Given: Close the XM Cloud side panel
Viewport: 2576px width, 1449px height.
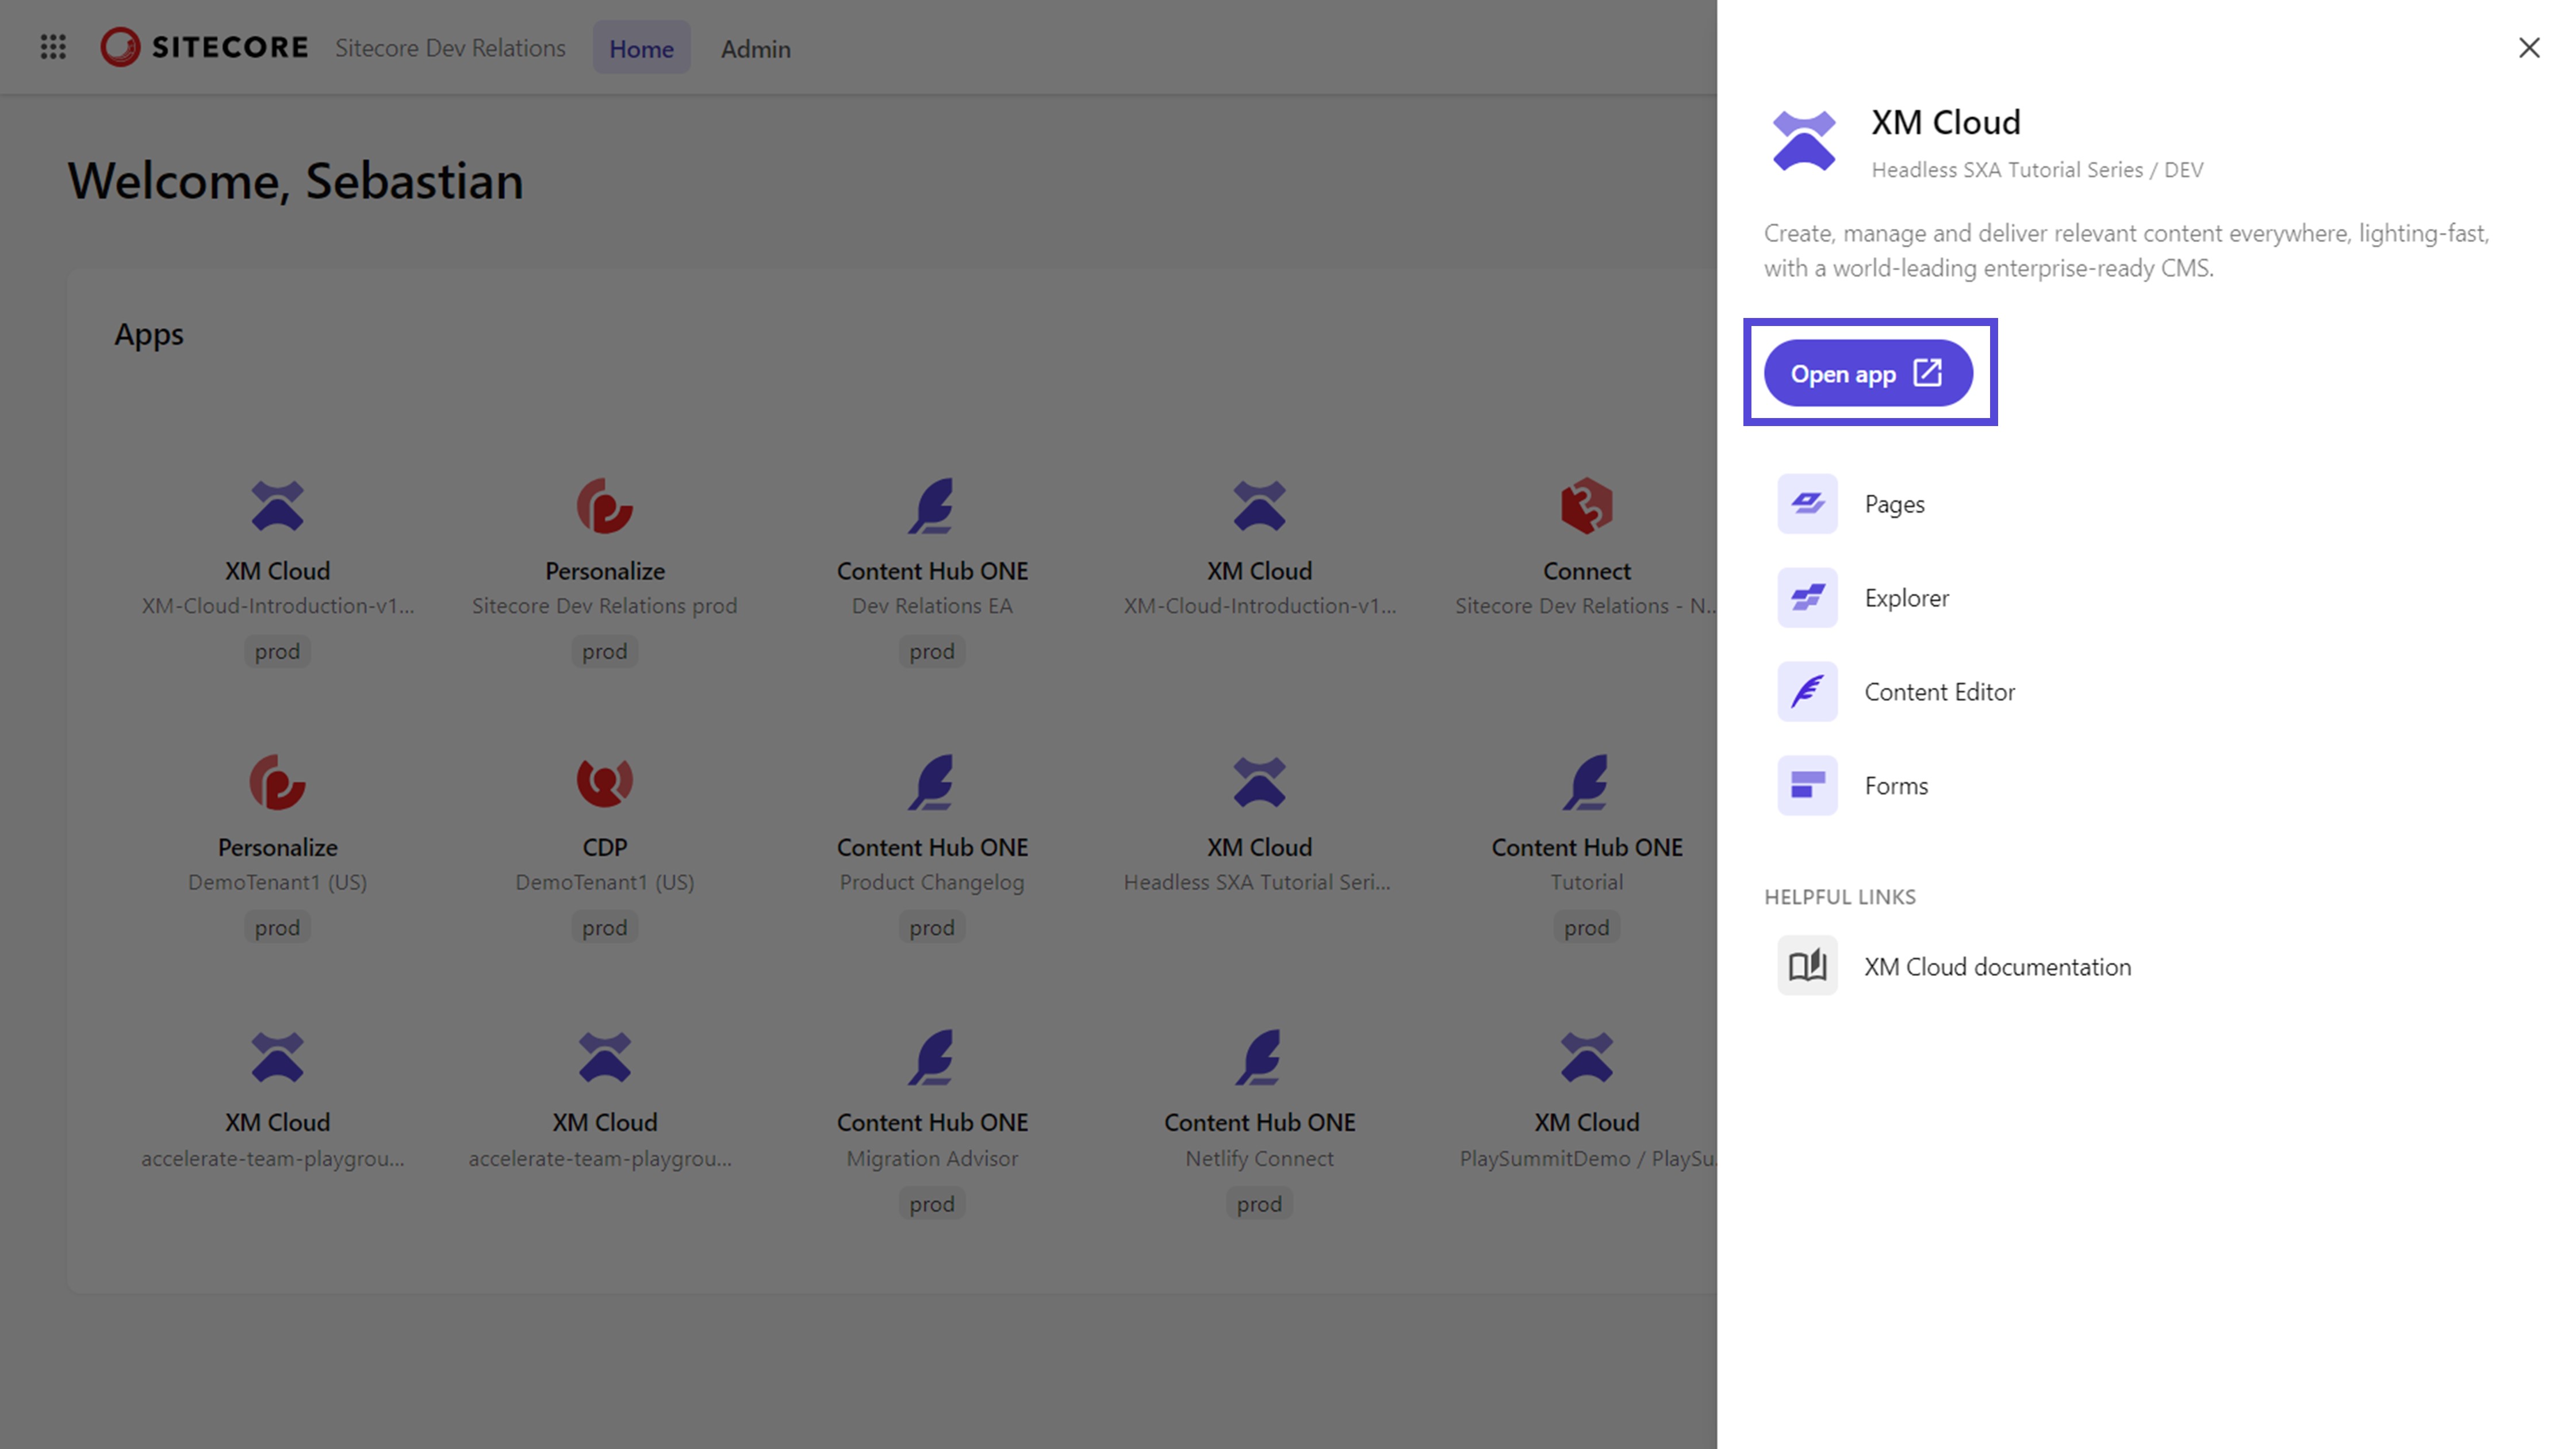Looking at the screenshot, I should pos(2528,48).
